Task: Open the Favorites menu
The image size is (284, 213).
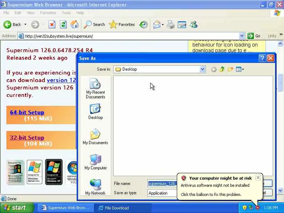Action: [48, 13]
